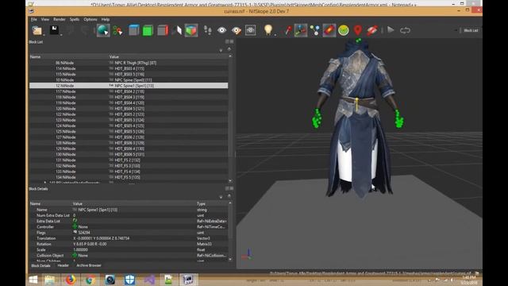
Task: Toggle the red-white striped render icon
Action: click(x=372, y=30)
